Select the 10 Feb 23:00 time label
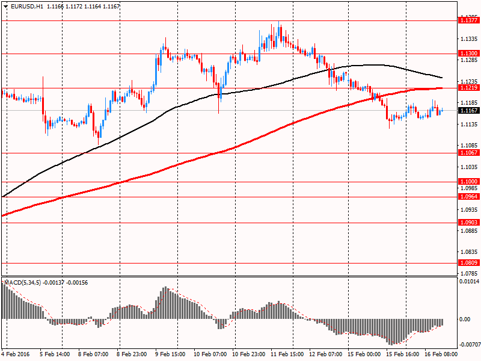481x361 pixels. 249,354
